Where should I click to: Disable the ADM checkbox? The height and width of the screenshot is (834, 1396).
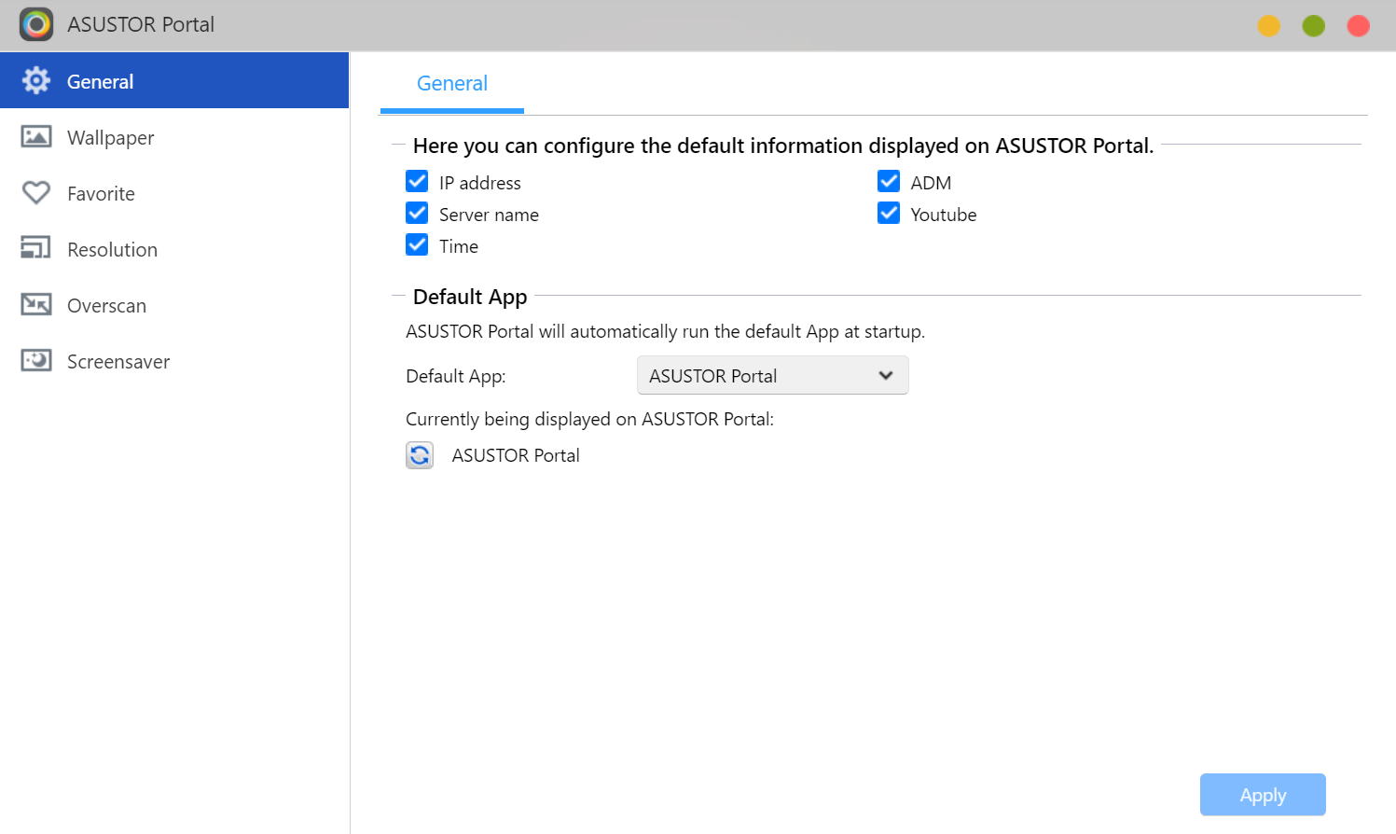click(889, 181)
